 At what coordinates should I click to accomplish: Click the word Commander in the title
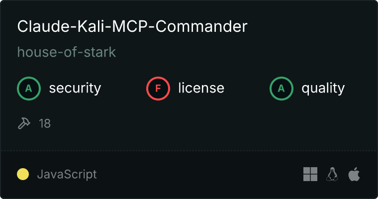point(201,26)
